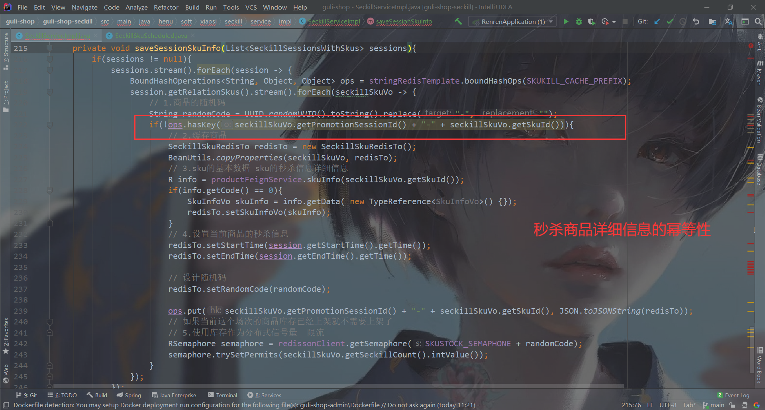Viewport: 765px width, 410px height.
Task: Open the Web tool window
Action: click(6, 373)
